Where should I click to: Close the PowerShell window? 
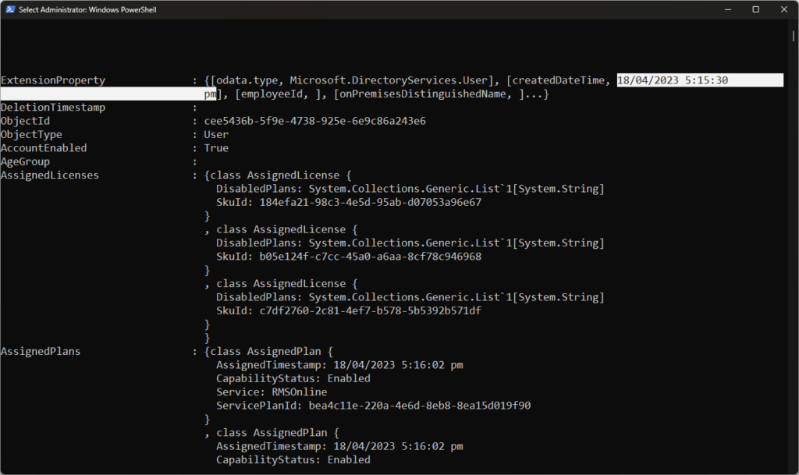click(x=784, y=9)
